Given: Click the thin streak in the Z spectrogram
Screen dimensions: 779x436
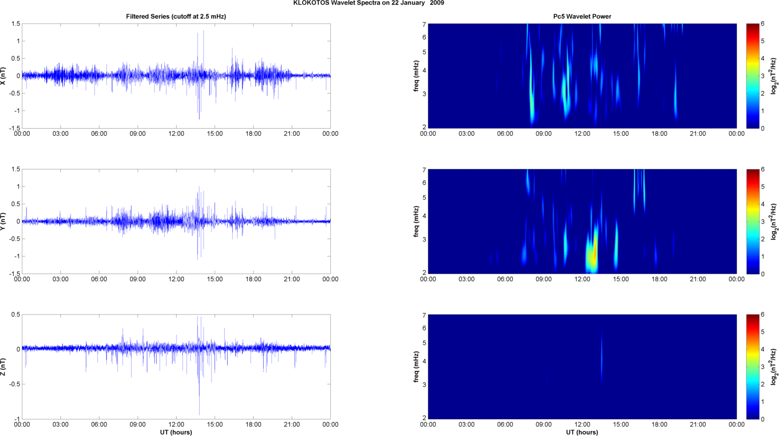Looking at the screenshot, I should [x=601, y=359].
